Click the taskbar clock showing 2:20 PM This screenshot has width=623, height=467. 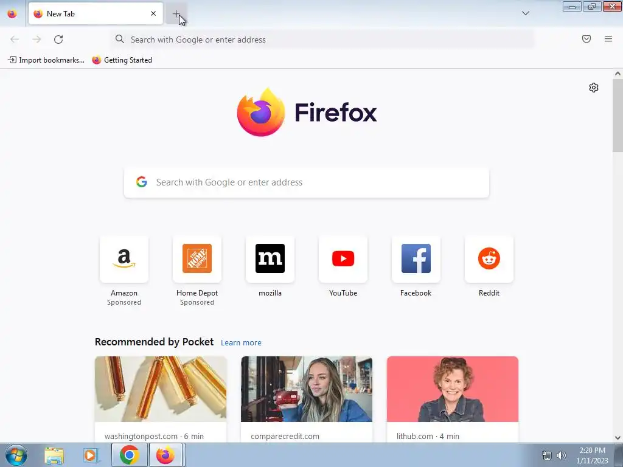592,455
